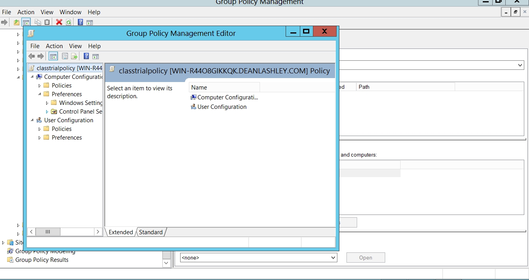Click the Path column header

(x=405, y=87)
